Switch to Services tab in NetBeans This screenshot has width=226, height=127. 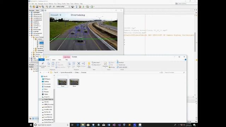point(31,10)
